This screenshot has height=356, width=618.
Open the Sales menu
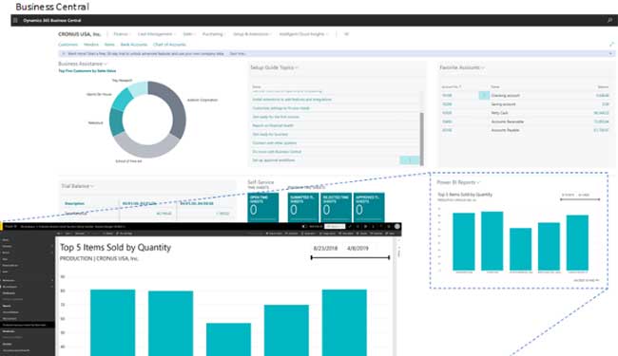tap(188, 34)
